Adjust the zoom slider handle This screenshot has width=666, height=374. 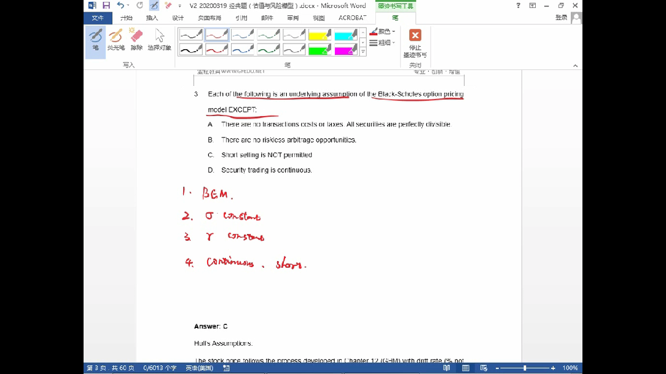[x=525, y=368]
